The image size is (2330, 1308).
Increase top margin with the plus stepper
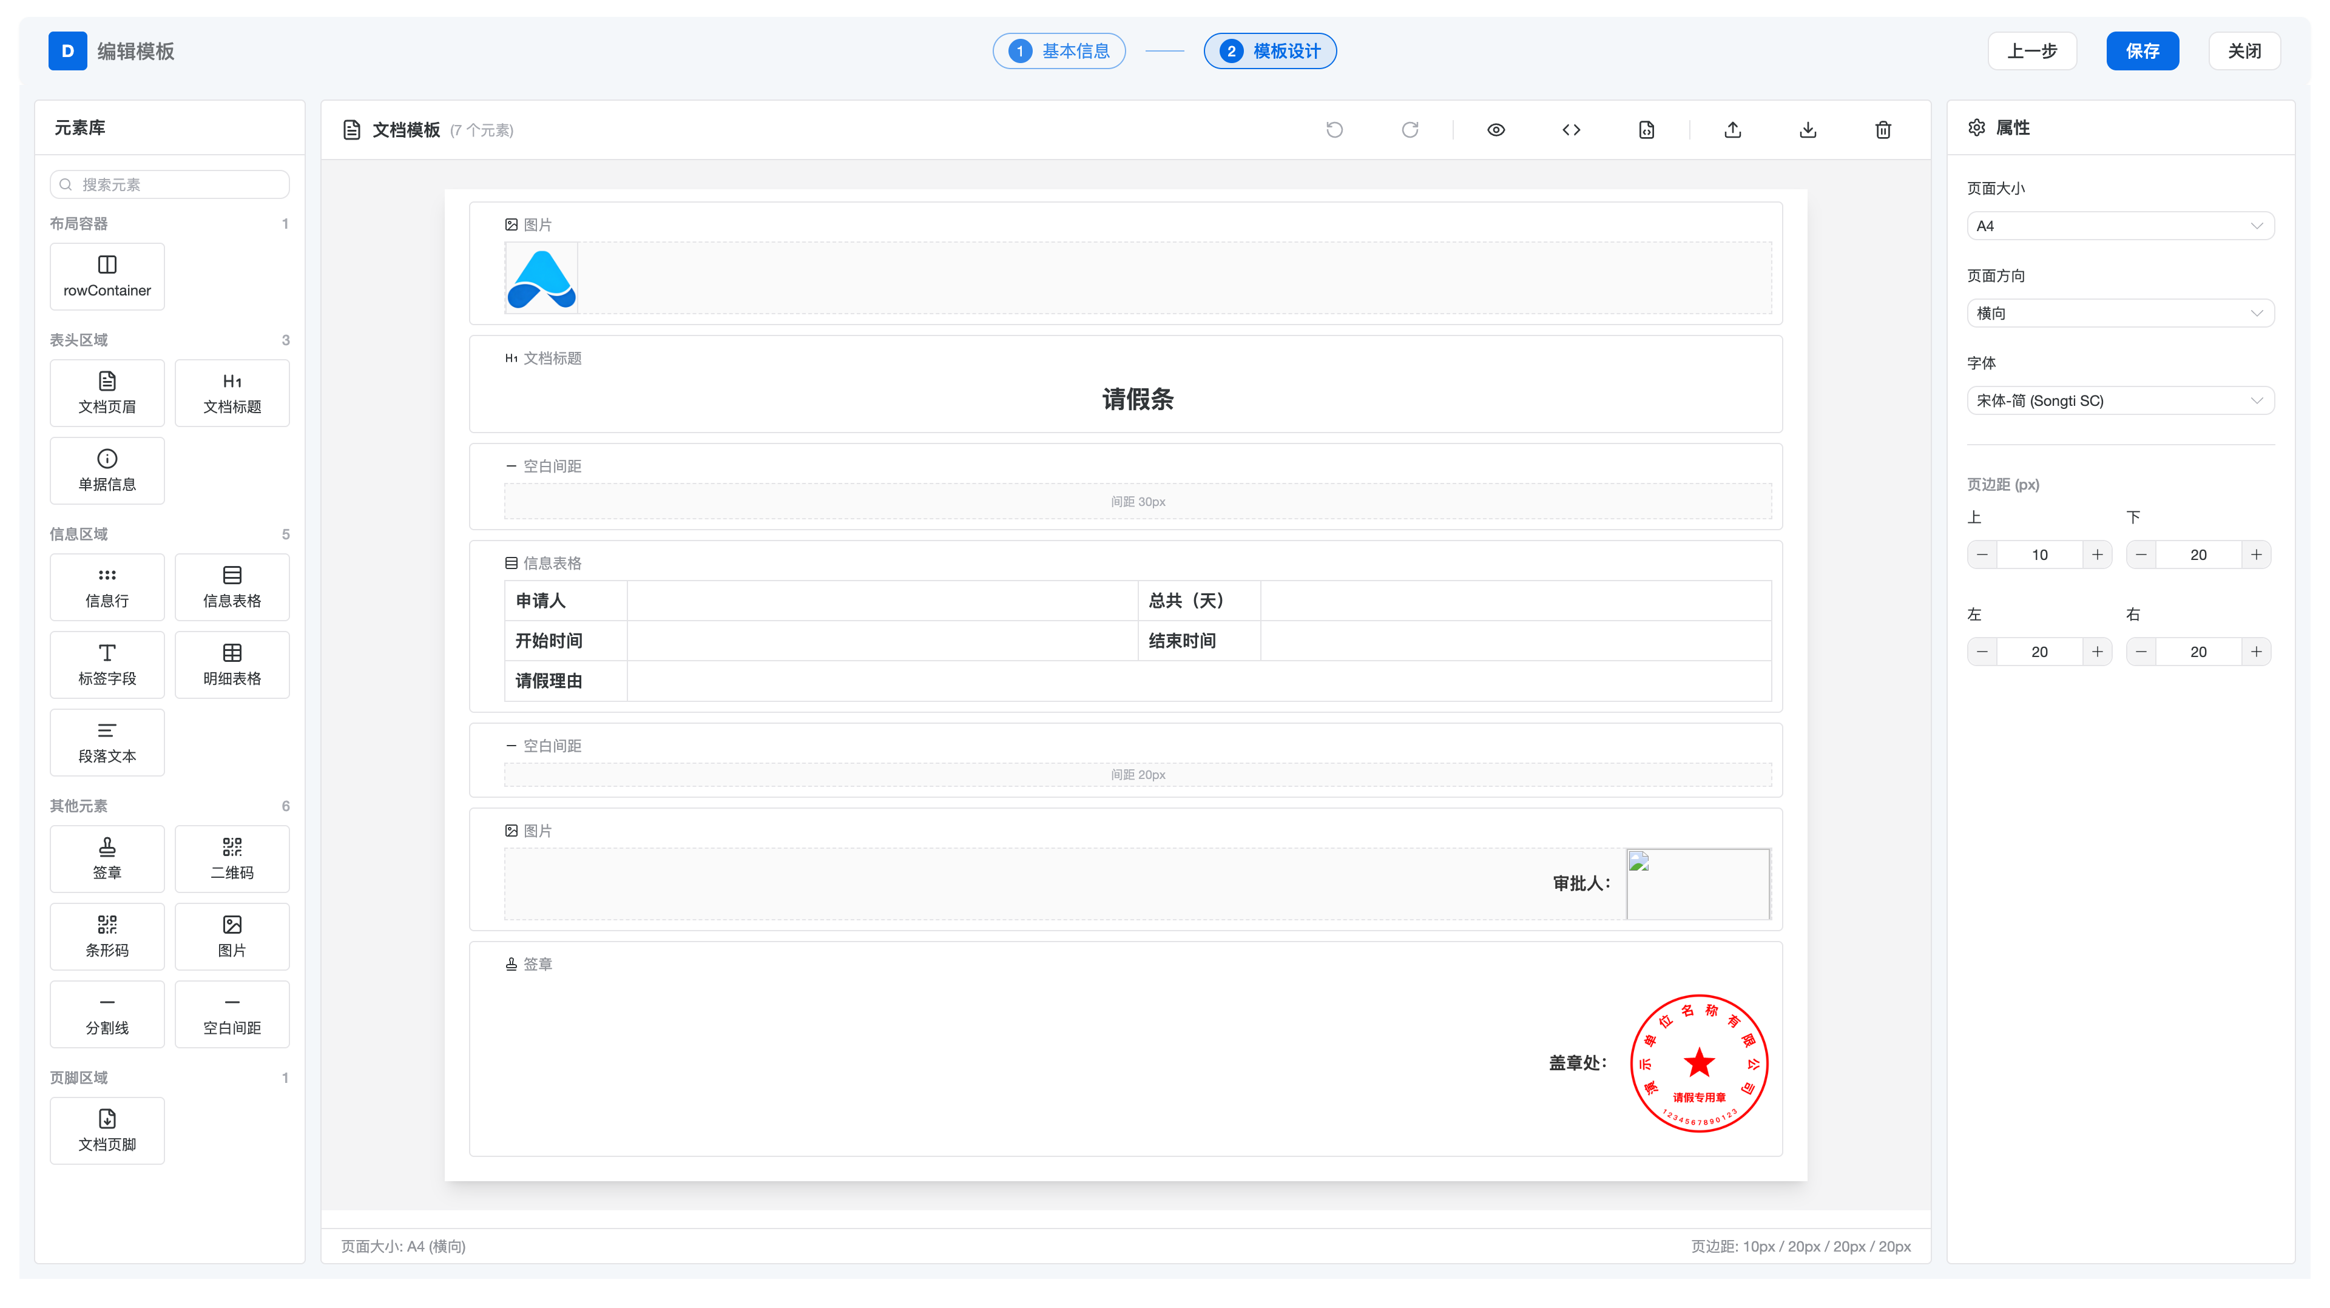[x=2098, y=553]
